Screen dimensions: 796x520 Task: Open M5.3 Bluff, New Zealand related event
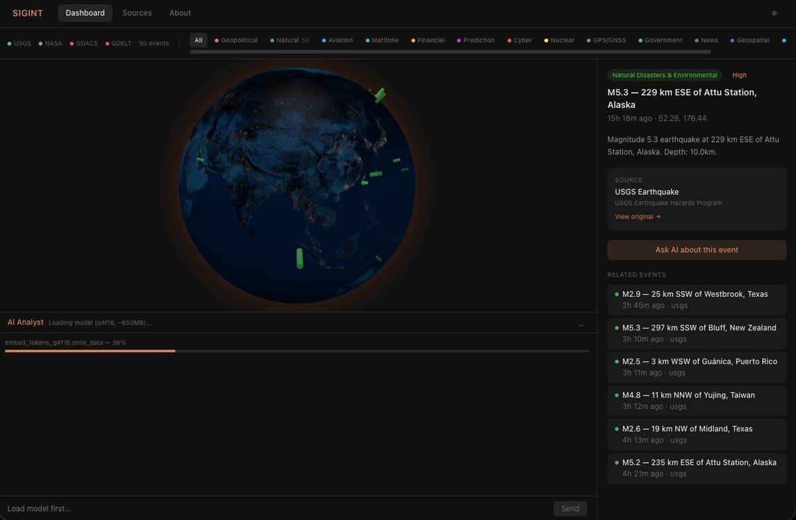(x=696, y=333)
